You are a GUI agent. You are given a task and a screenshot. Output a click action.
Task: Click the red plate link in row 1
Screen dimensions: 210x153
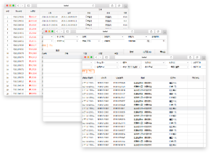[x=32, y=17]
